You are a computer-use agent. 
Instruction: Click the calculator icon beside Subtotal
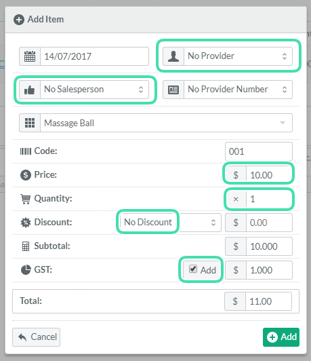click(26, 246)
